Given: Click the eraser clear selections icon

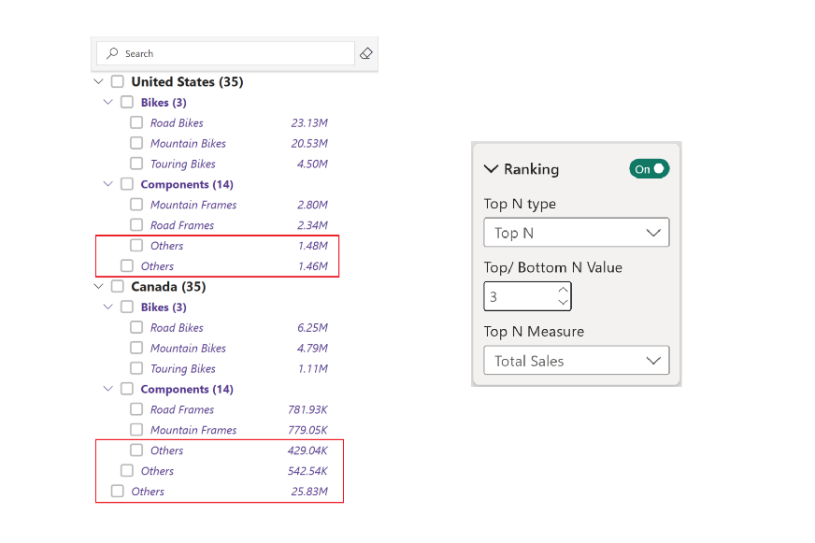Looking at the screenshot, I should point(366,53).
